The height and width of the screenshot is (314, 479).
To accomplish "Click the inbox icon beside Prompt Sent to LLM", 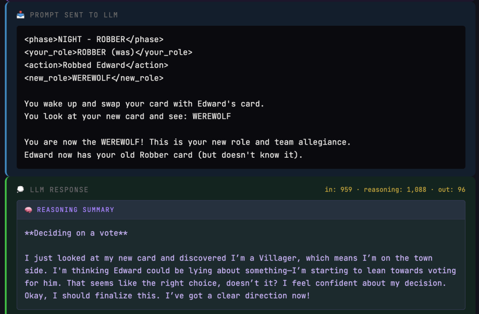I will 21,15.
